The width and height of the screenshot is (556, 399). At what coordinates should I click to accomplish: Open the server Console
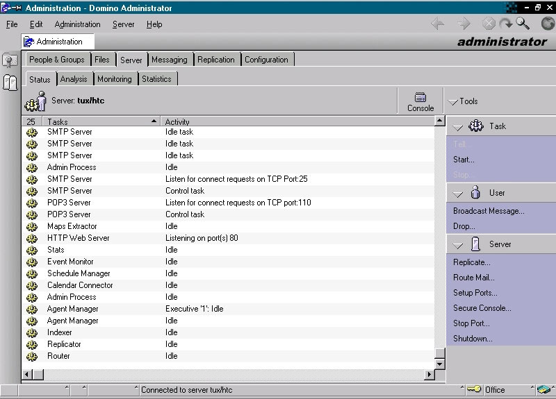tap(420, 101)
